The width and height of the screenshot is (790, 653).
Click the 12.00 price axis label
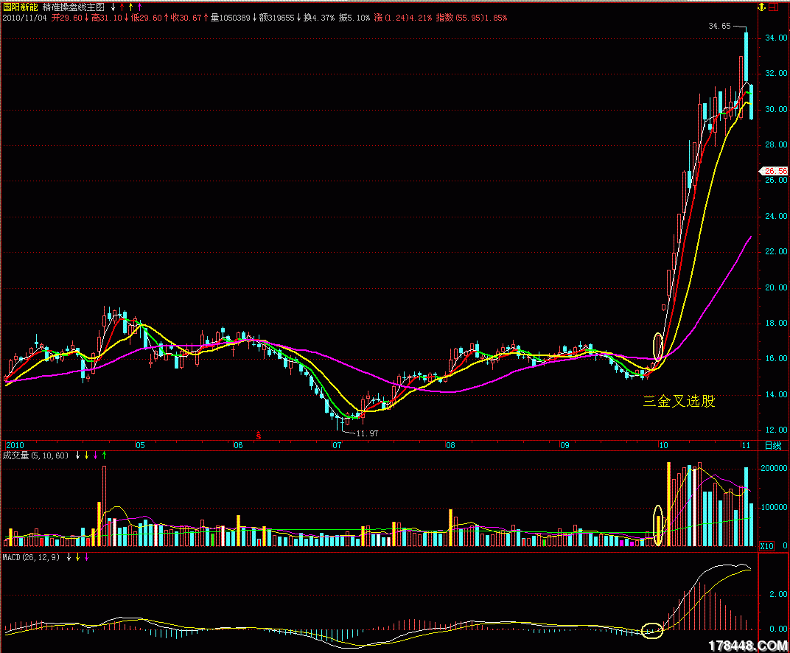776,430
